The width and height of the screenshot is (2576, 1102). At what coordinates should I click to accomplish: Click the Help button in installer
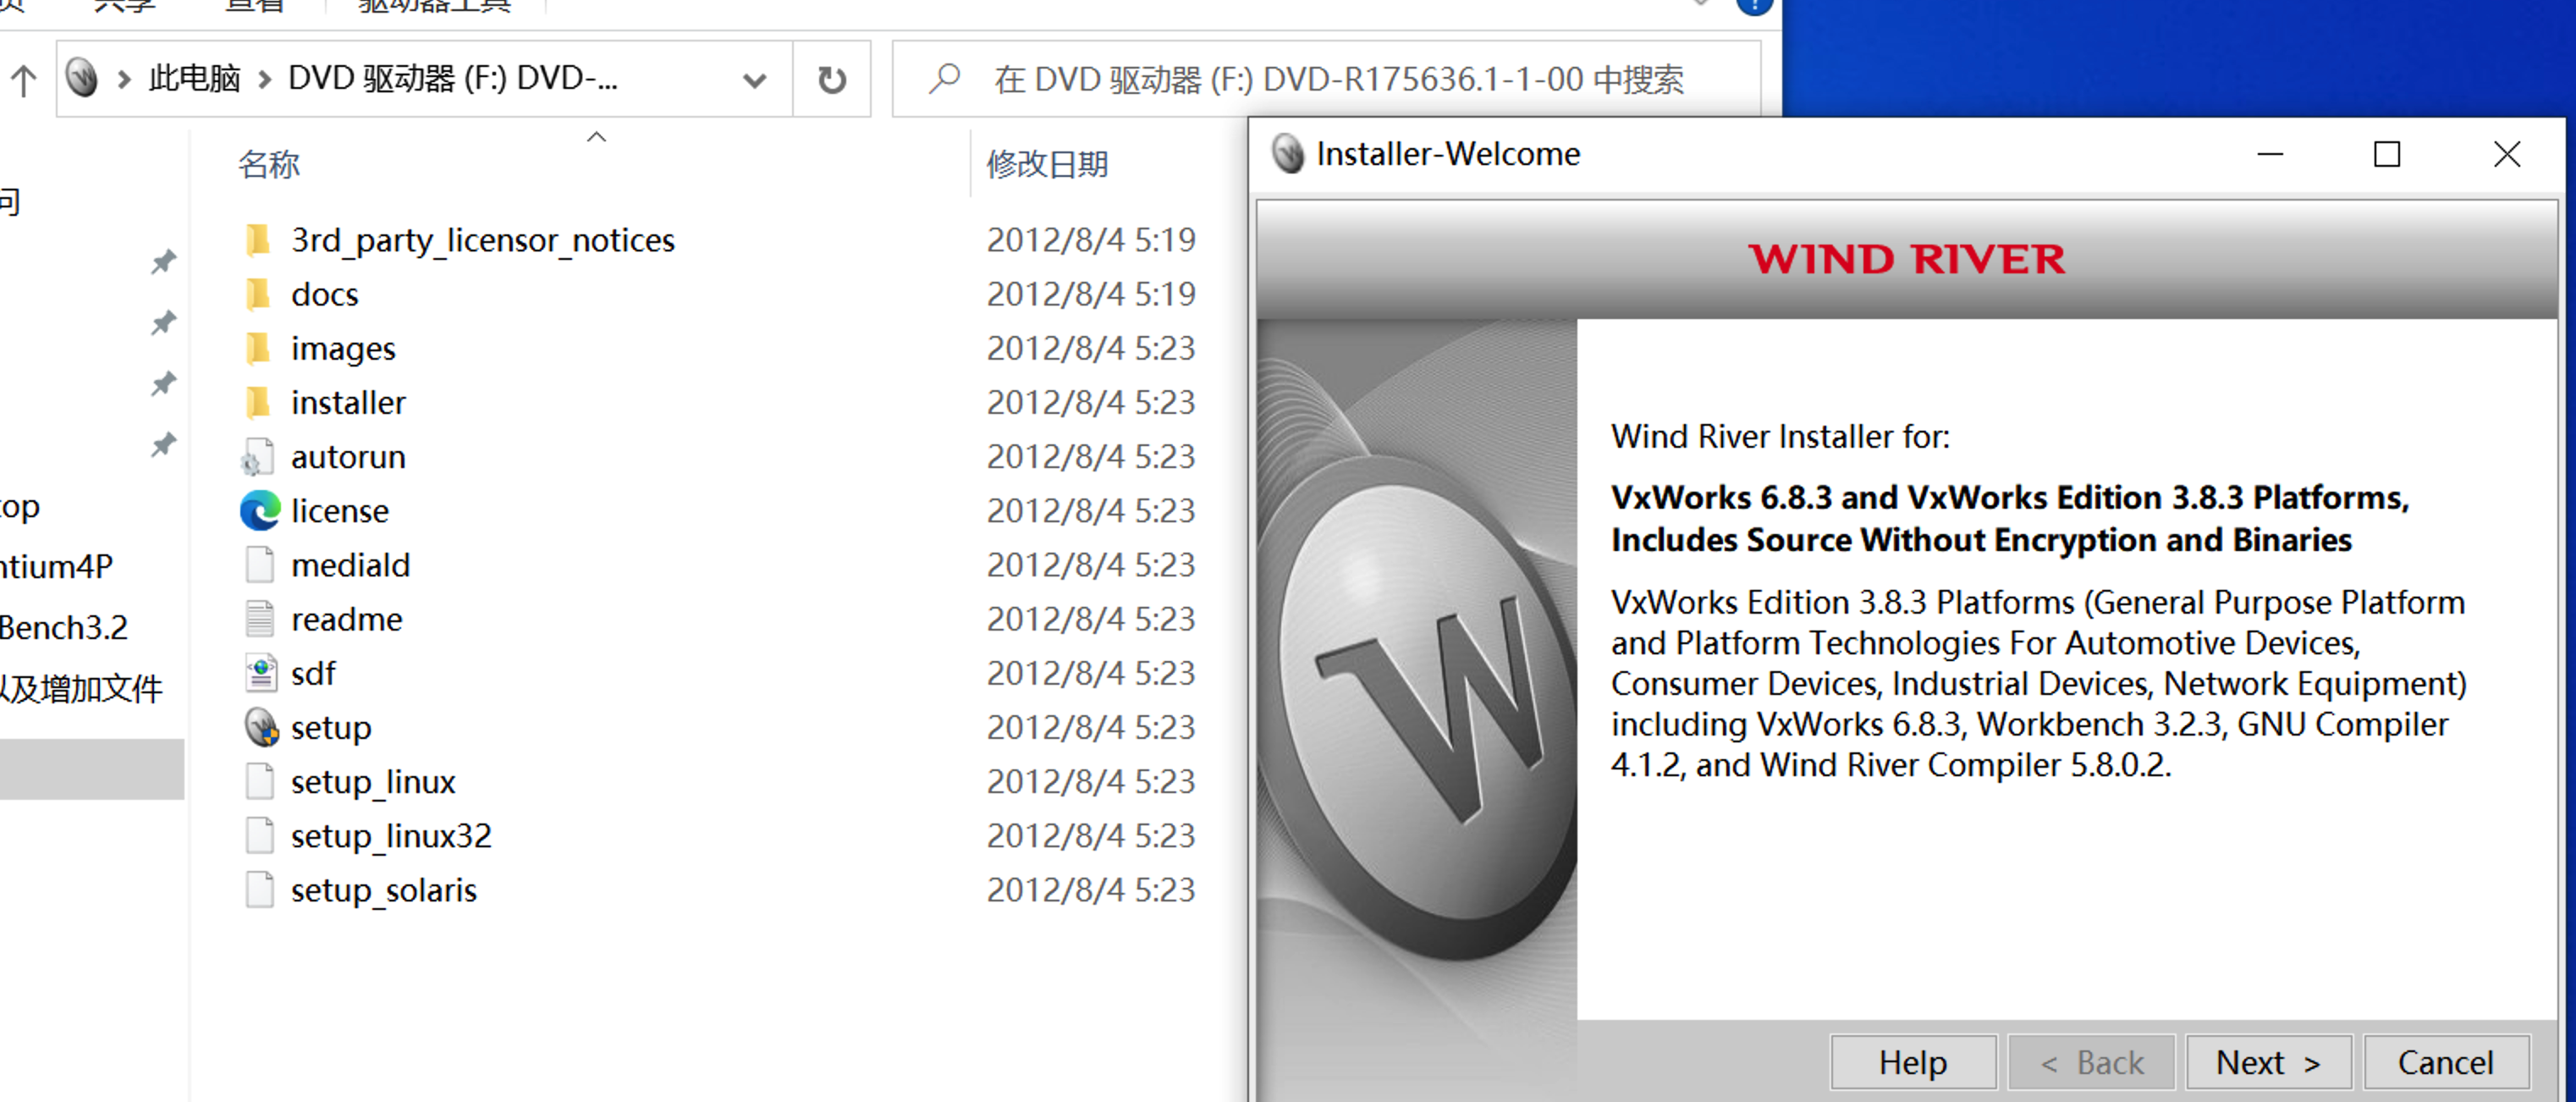[x=1912, y=1062]
